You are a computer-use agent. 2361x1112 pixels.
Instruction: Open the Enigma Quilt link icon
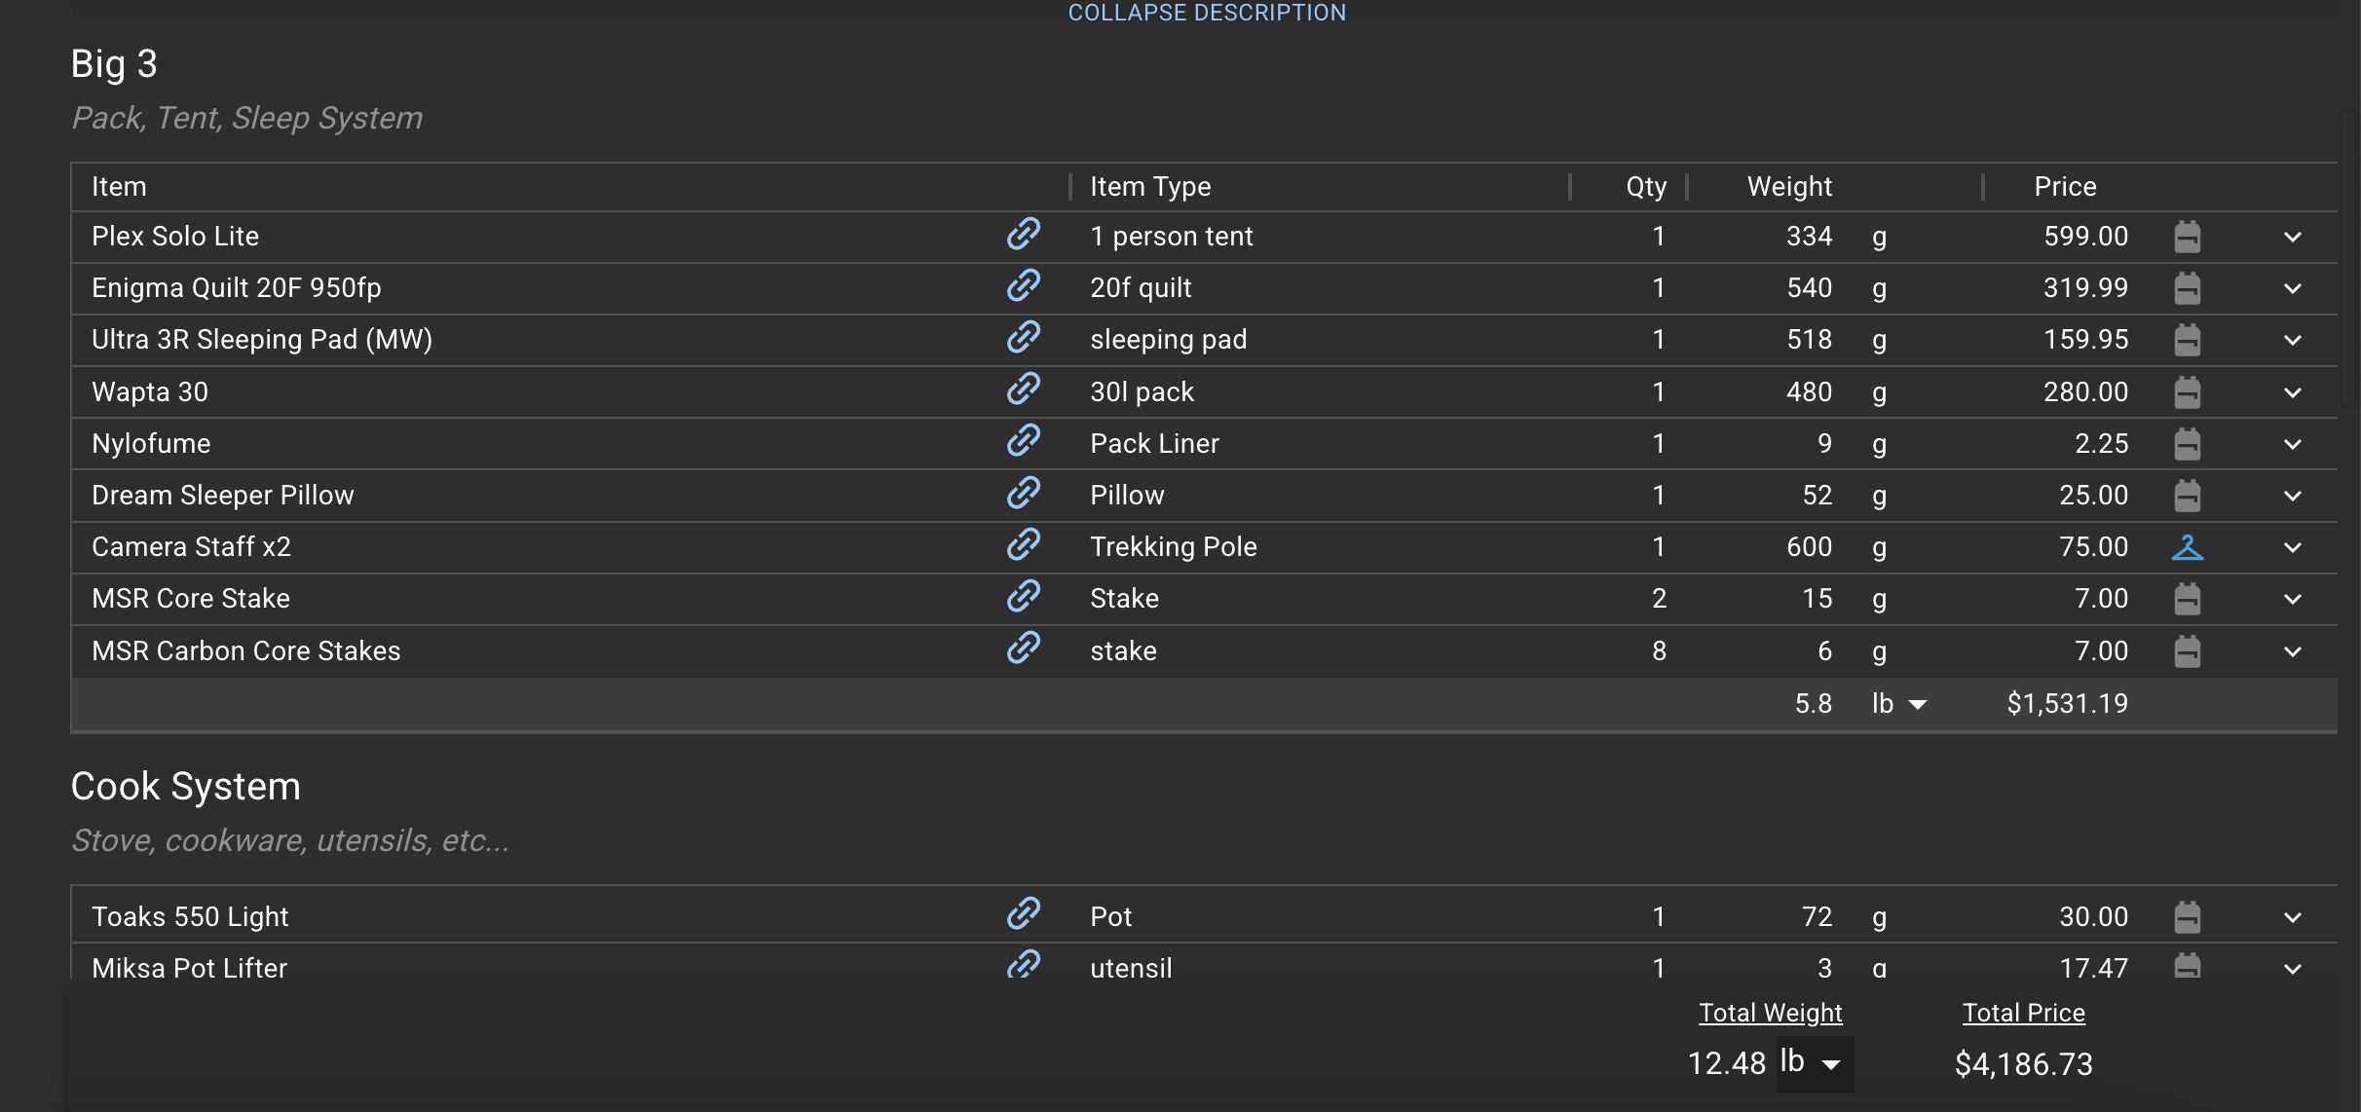pyautogui.click(x=1023, y=286)
